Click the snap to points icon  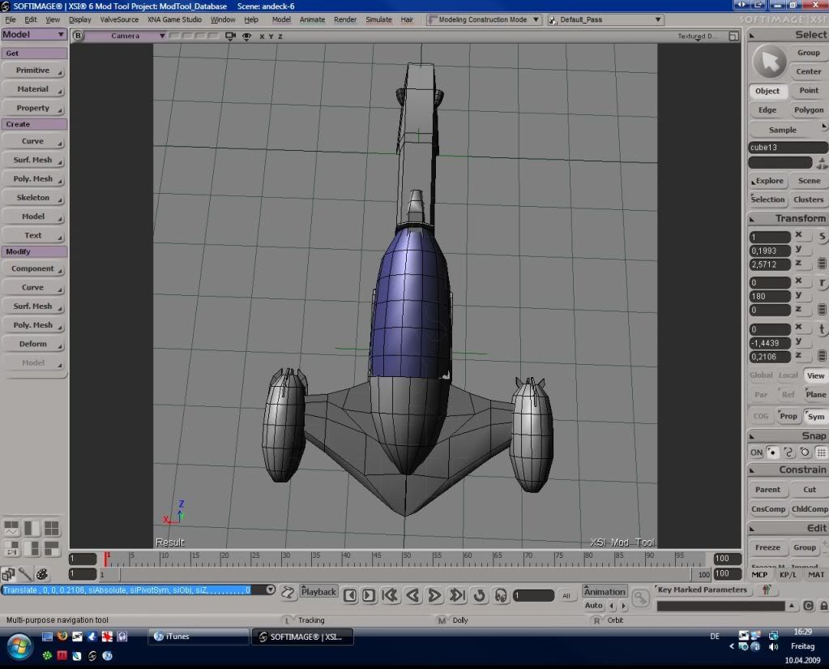[772, 452]
